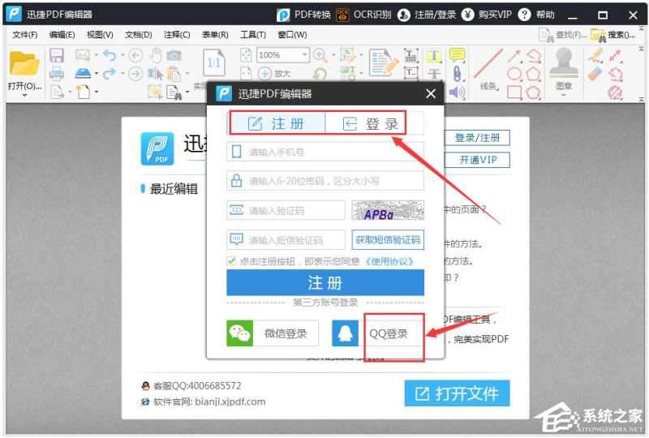Select the sticky note comment tool
Screen dimensions: 649x438
(457, 55)
